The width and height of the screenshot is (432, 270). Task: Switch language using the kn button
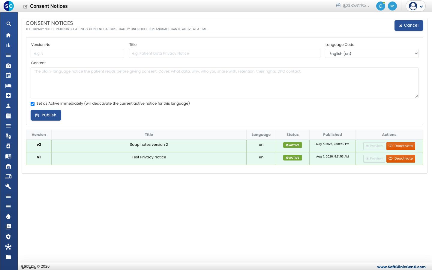[392, 6]
